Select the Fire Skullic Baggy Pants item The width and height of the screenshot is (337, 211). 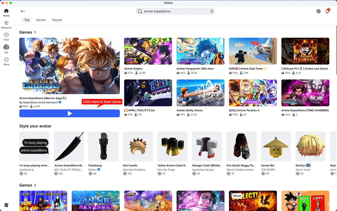pyautogui.click(x=241, y=146)
